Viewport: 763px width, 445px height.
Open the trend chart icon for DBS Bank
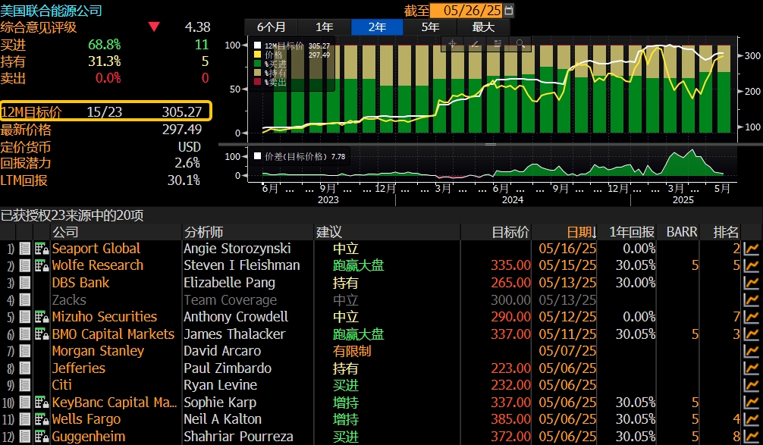[x=752, y=283]
